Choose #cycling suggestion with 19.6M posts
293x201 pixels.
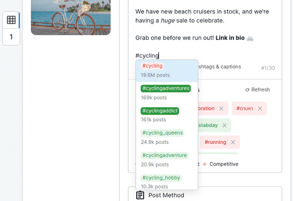[x=167, y=71]
